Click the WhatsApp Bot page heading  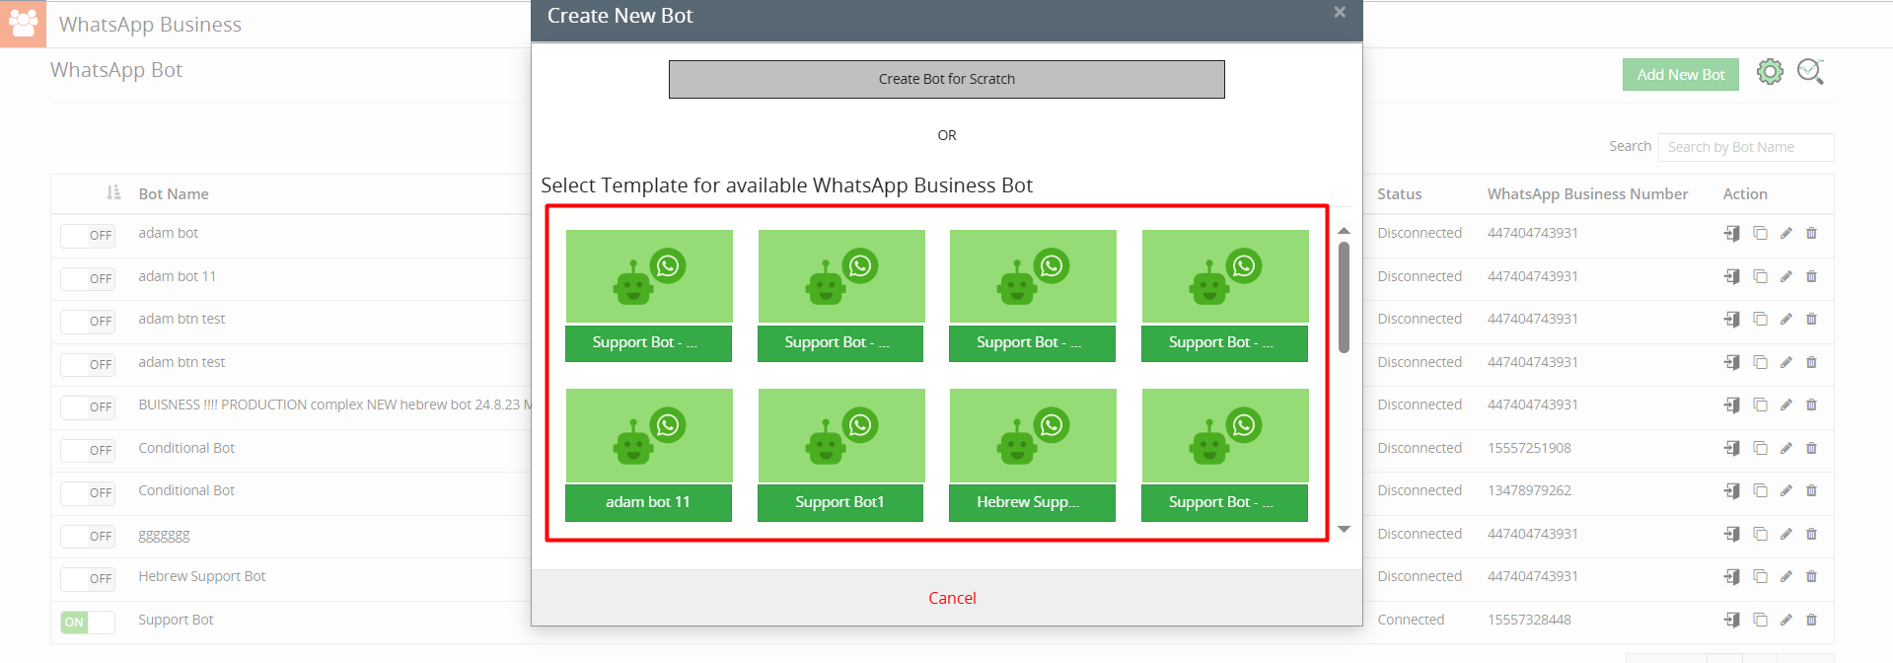coord(116,70)
